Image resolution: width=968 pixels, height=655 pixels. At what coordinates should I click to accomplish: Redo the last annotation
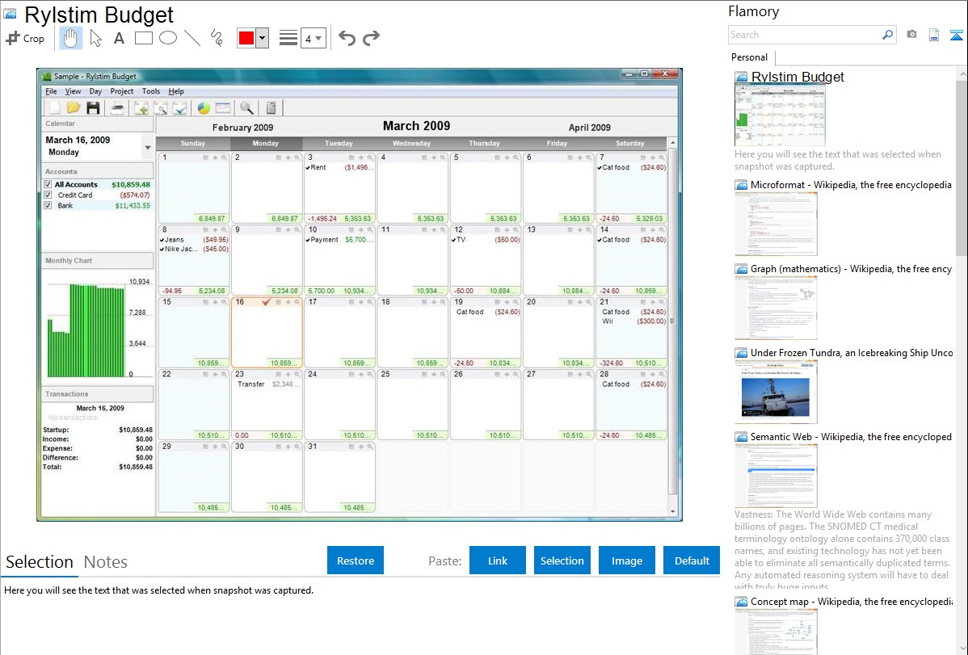click(x=371, y=38)
